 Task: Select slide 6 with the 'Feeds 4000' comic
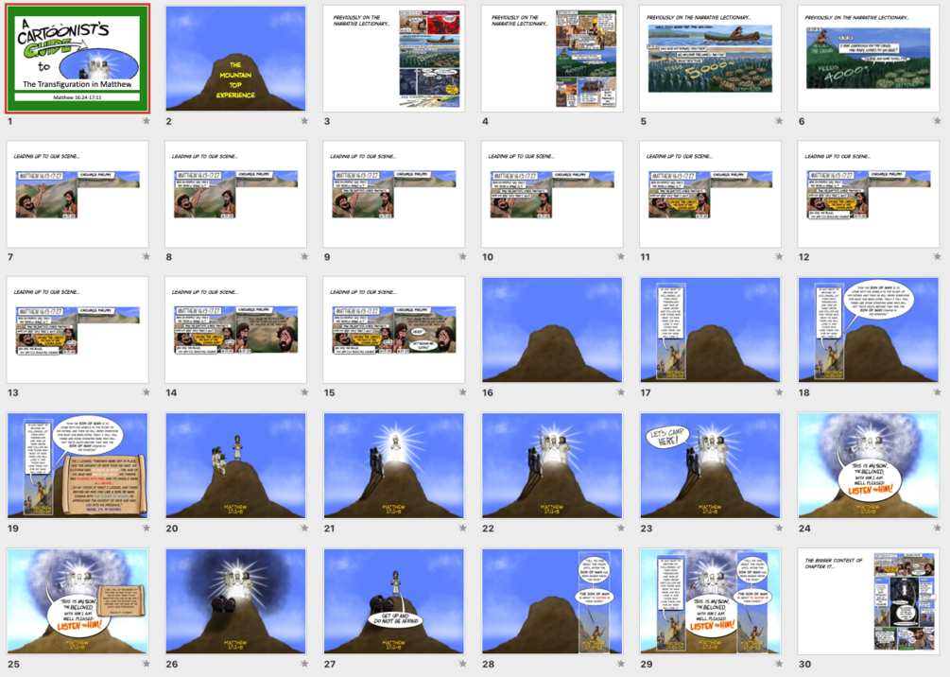click(868, 59)
